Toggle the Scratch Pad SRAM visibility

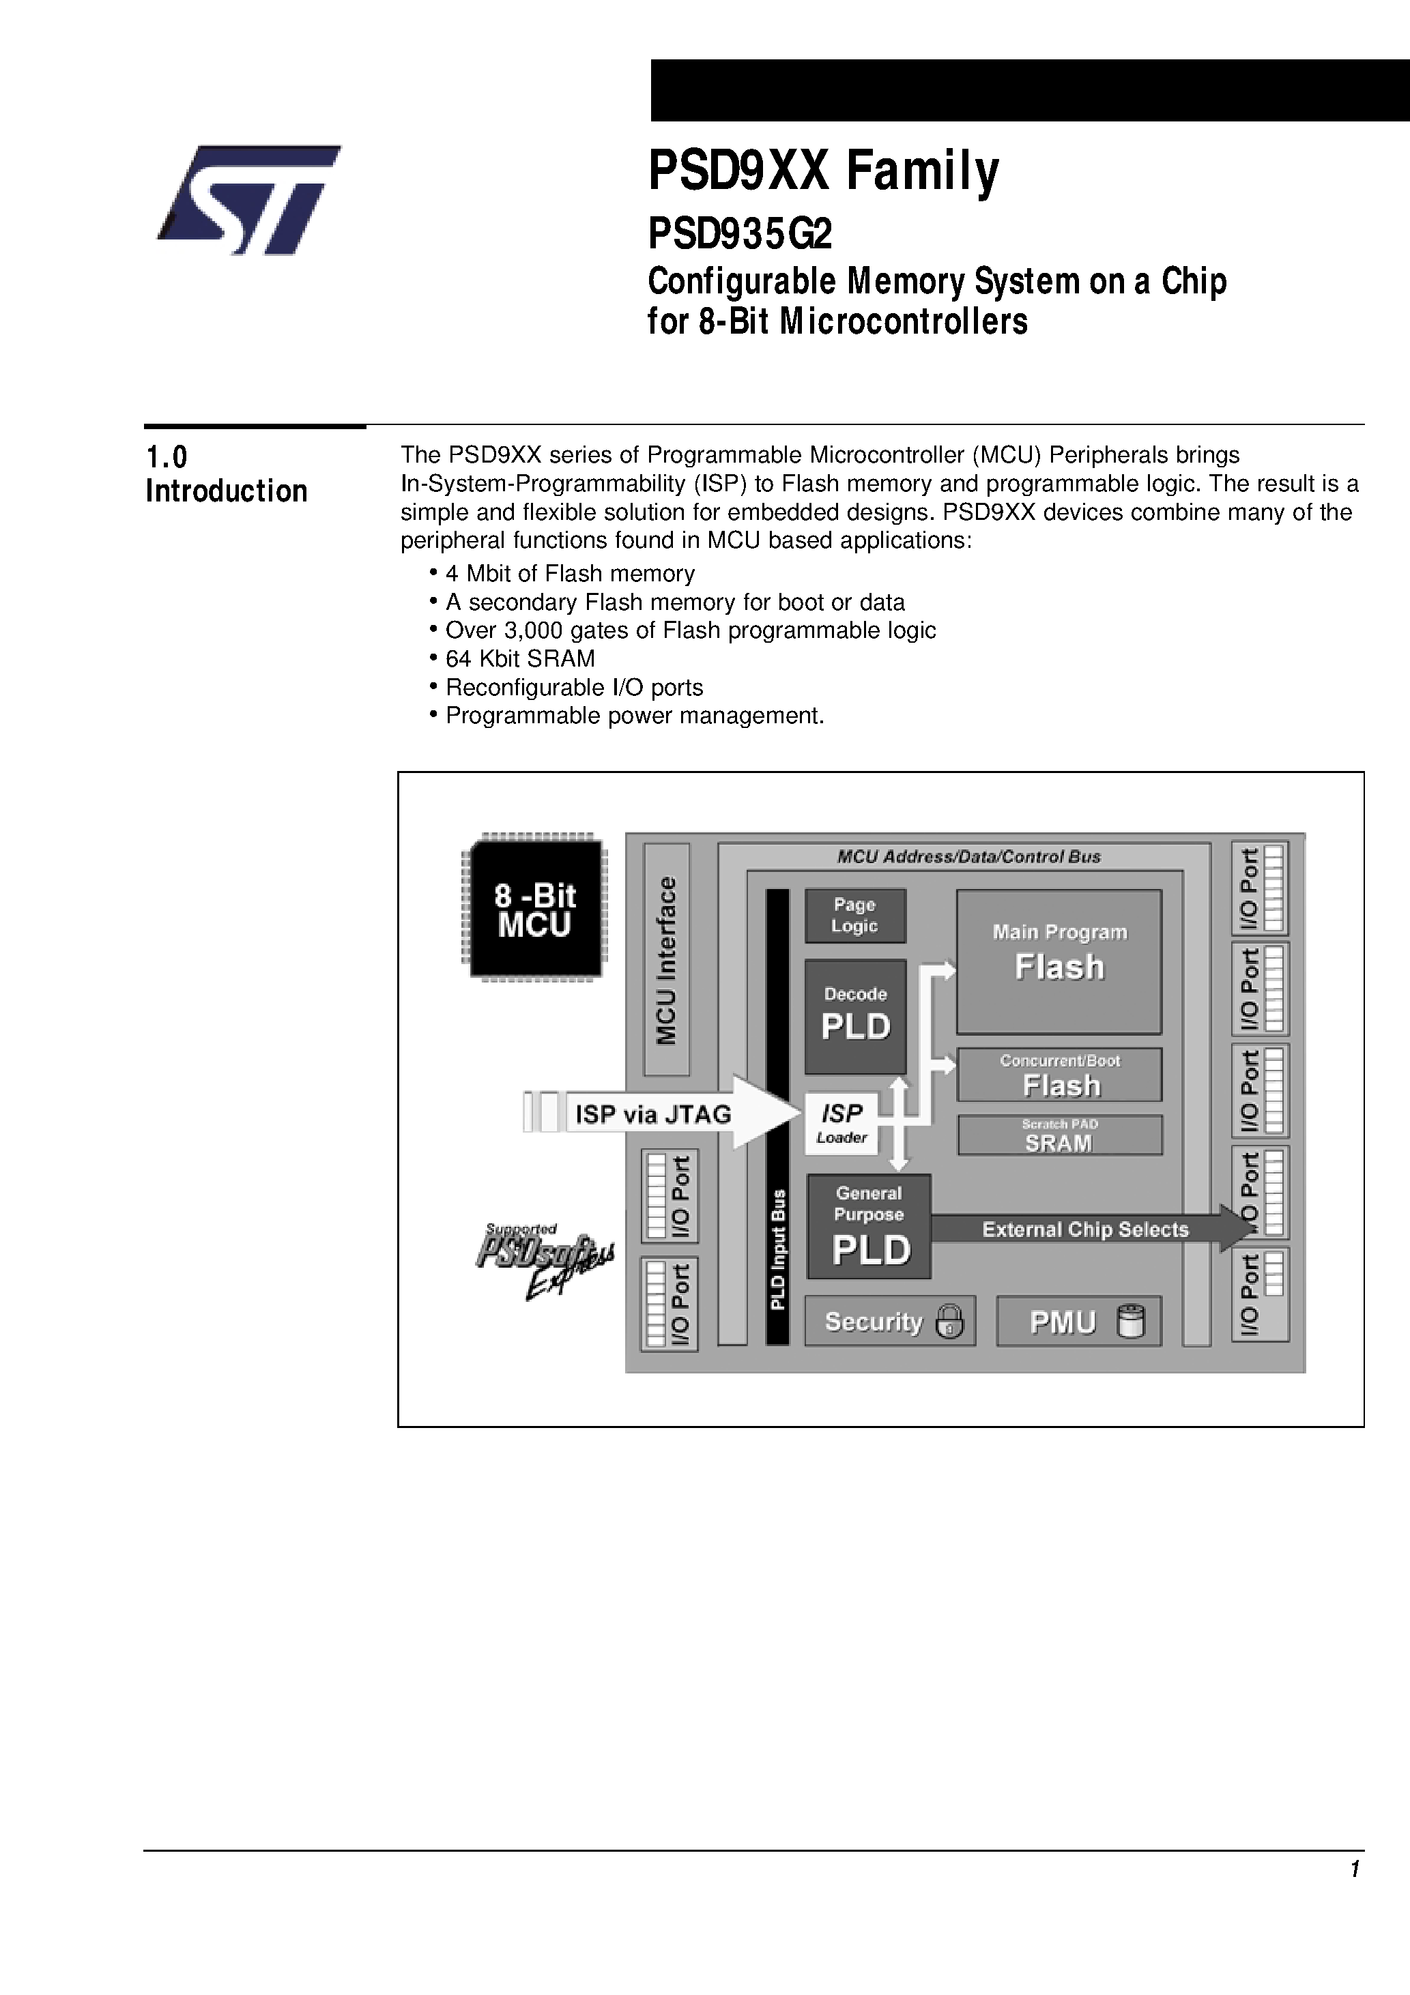pos(1068,1135)
